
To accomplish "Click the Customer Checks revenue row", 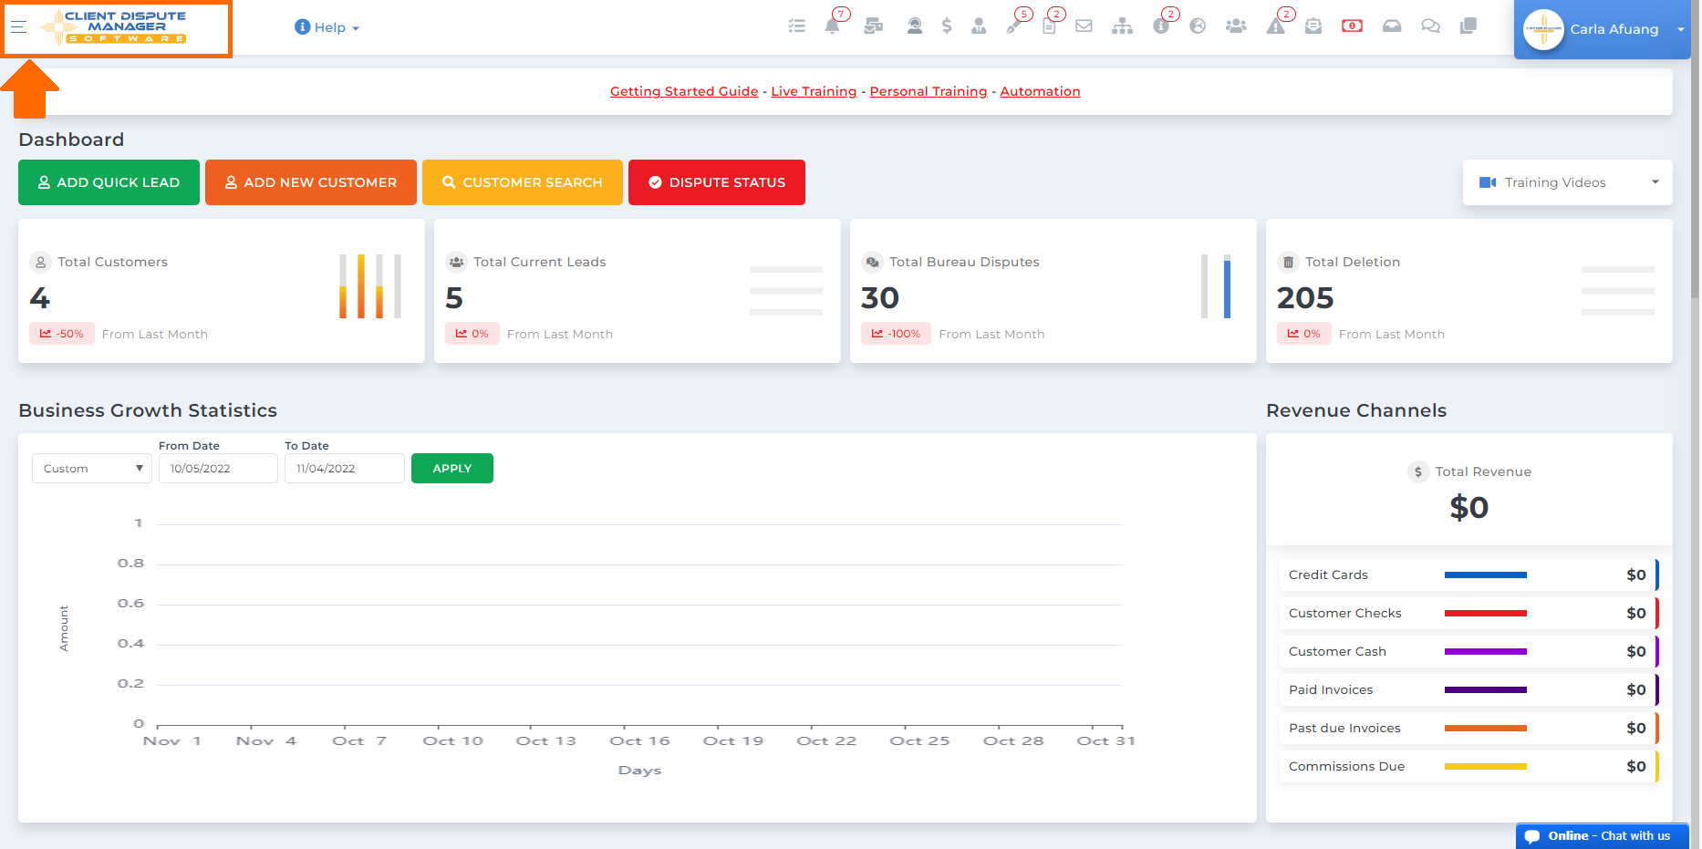I will click(1468, 614).
